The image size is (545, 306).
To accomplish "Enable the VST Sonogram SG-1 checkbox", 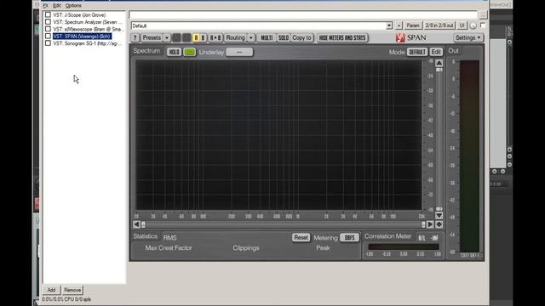I will point(48,43).
